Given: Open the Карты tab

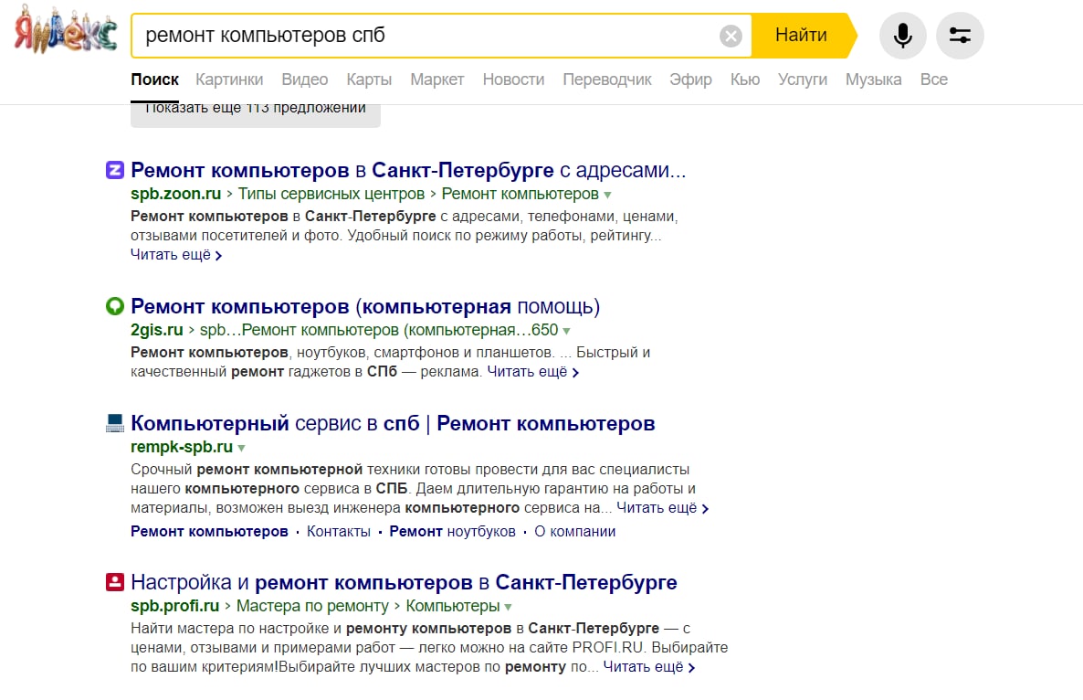Looking at the screenshot, I should pyautogui.click(x=369, y=80).
